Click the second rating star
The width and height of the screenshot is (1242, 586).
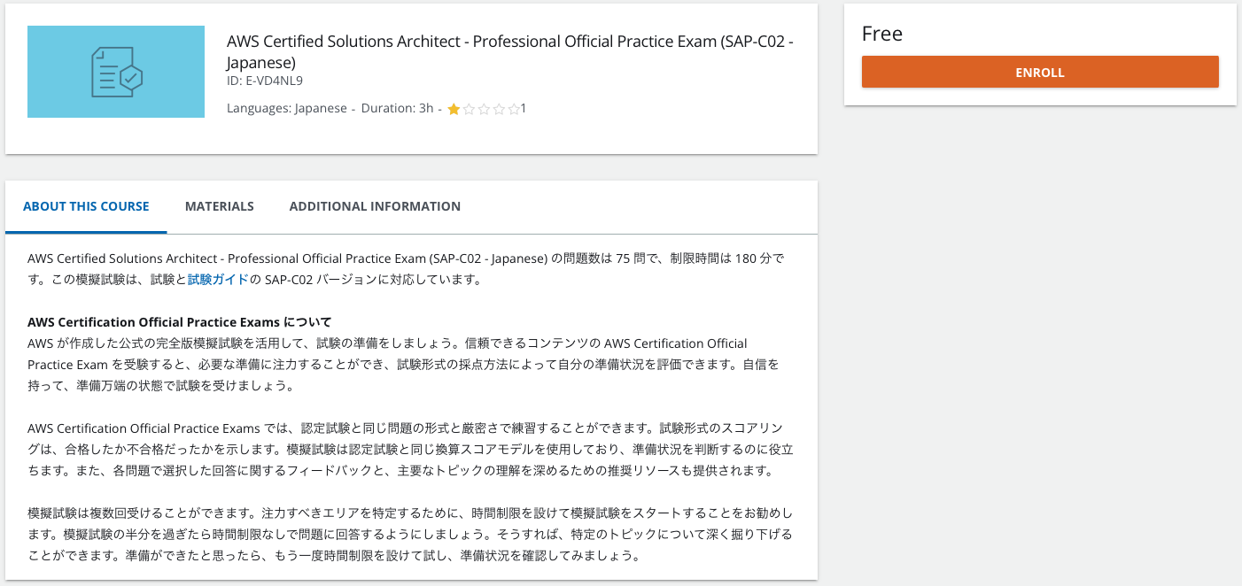[x=468, y=107]
